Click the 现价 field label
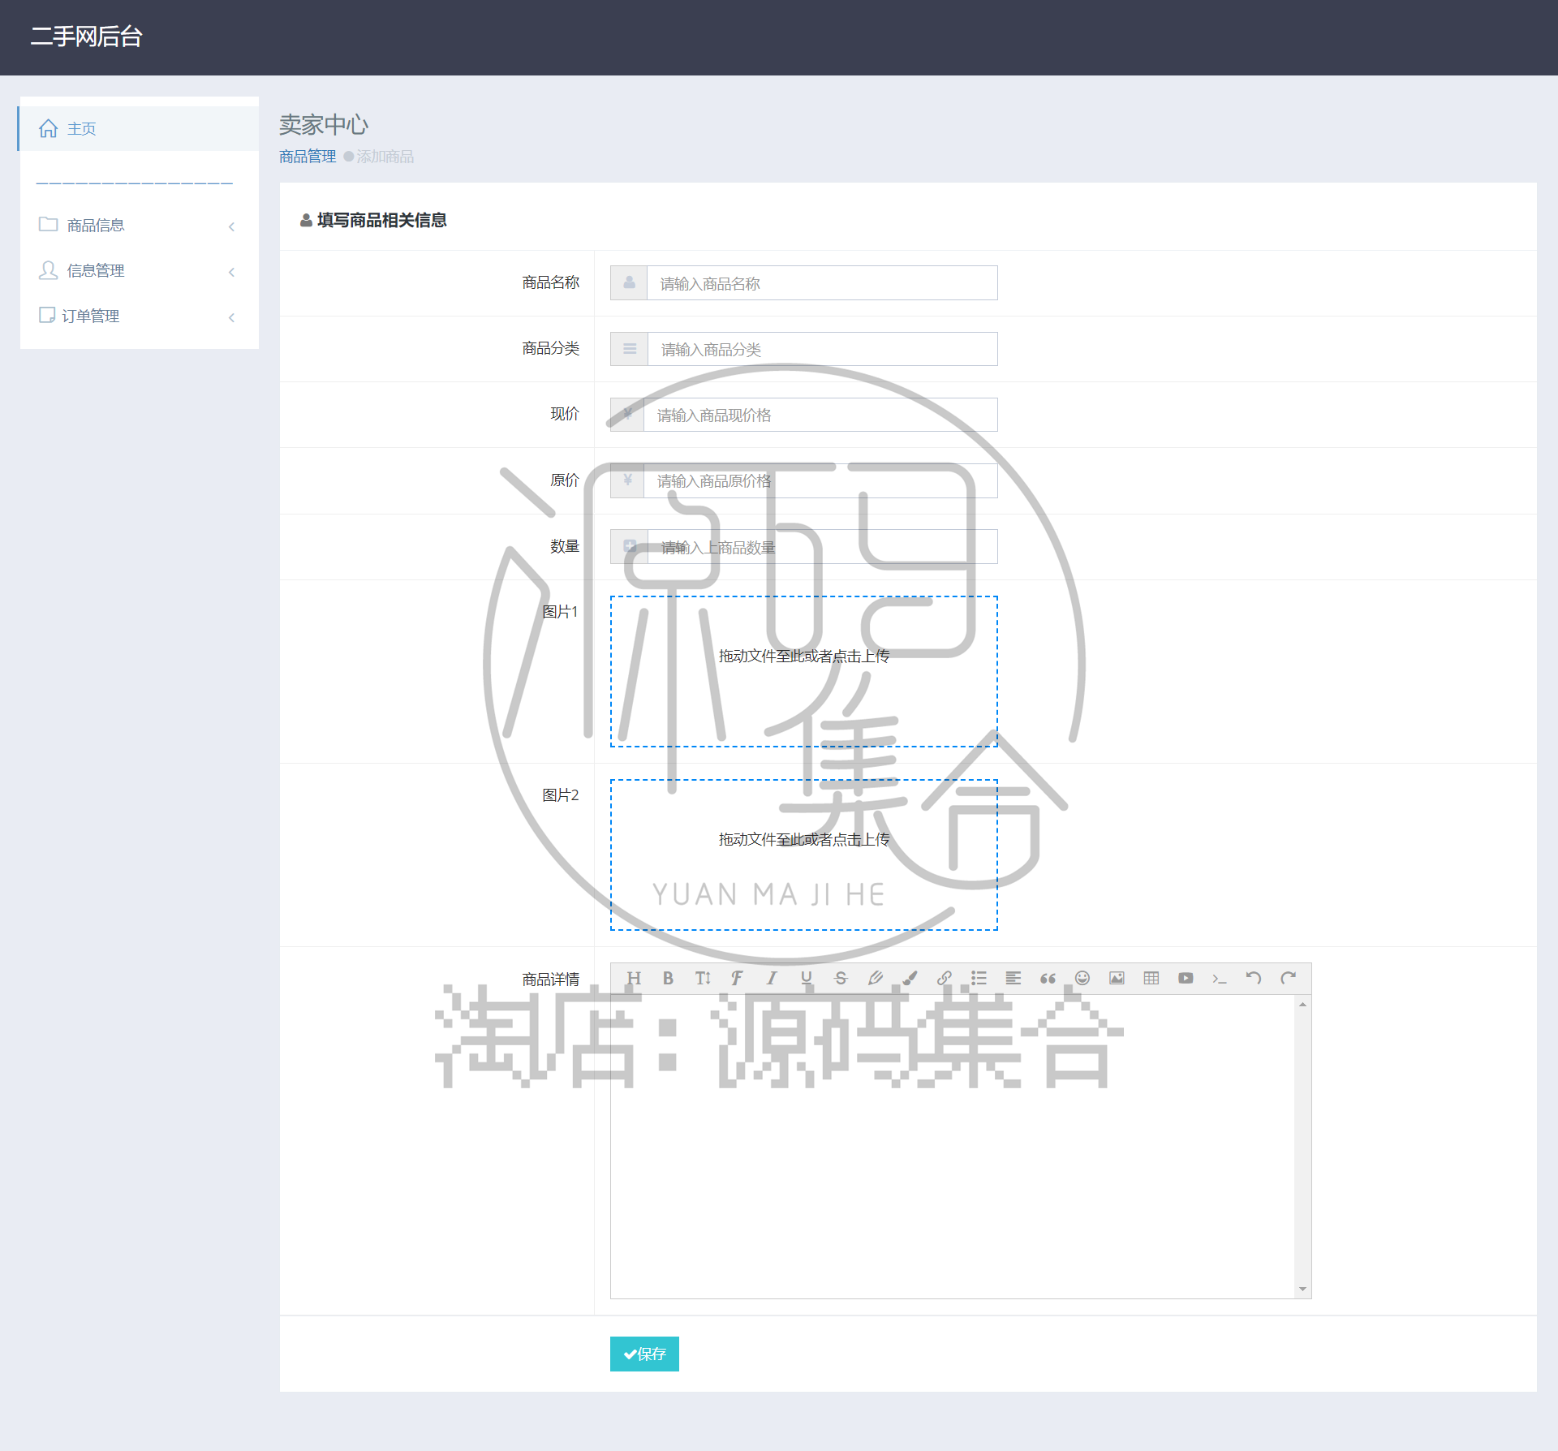The image size is (1558, 1451). coord(565,414)
